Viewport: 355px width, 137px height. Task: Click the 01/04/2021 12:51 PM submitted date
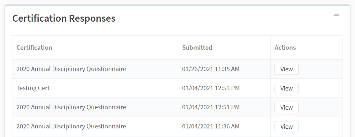[x=211, y=107]
